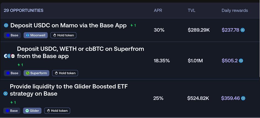Click lightning icon under Glider strategy title
Image resolution: width=260 pixels, height=118 pixels.
pyautogui.click(x=12, y=103)
